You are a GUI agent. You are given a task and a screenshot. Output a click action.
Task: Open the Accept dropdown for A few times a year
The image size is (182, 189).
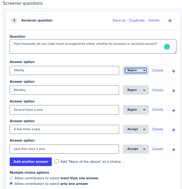136,129
